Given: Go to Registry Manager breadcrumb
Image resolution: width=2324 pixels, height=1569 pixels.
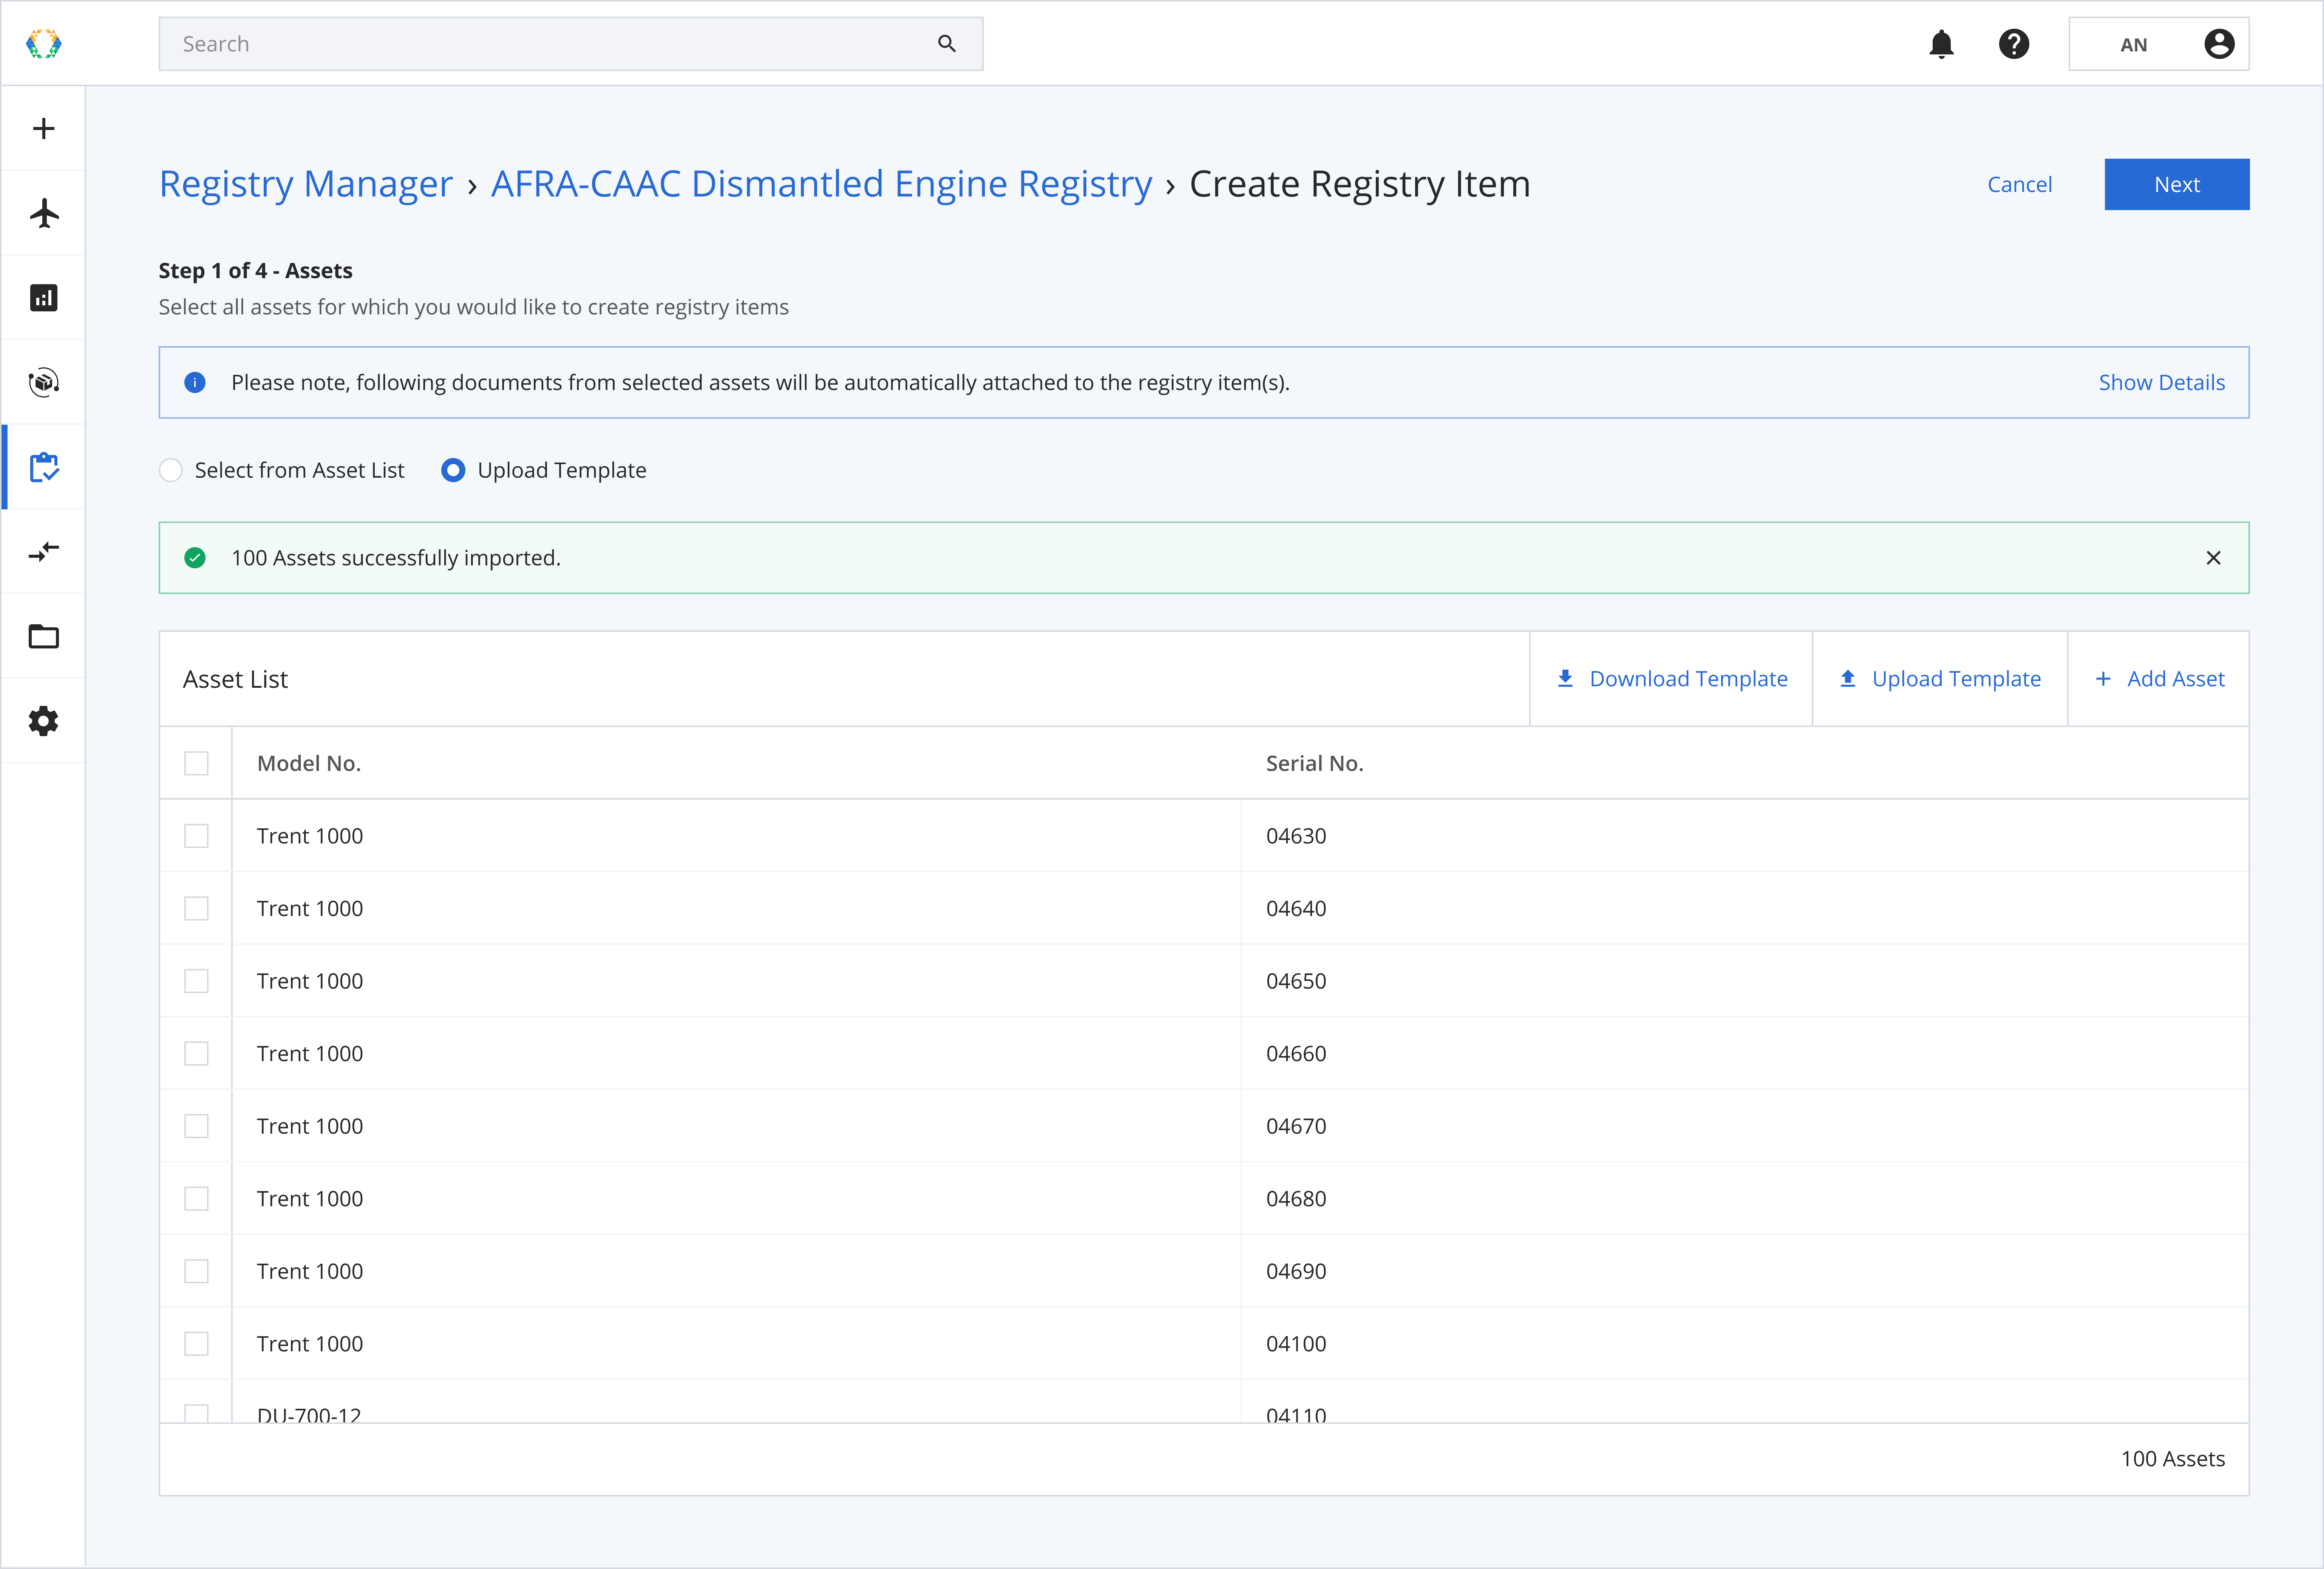Looking at the screenshot, I should [x=306, y=184].
